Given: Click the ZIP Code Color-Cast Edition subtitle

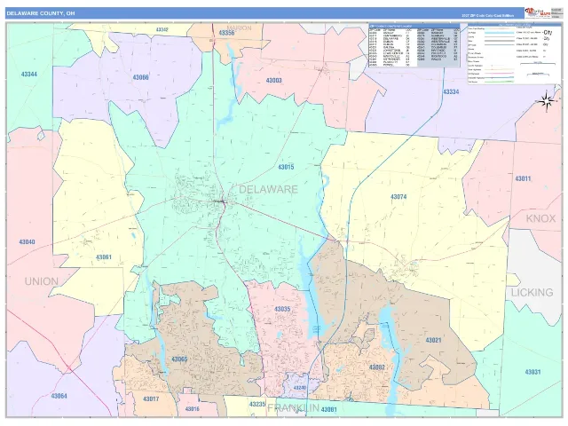Looking at the screenshot, I should 487,16.
